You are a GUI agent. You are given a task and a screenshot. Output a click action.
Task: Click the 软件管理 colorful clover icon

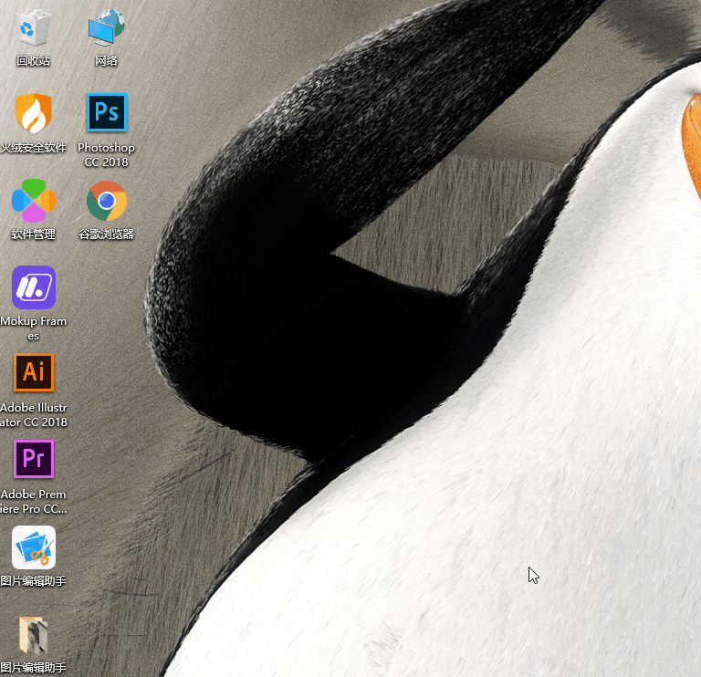(34, 200)
